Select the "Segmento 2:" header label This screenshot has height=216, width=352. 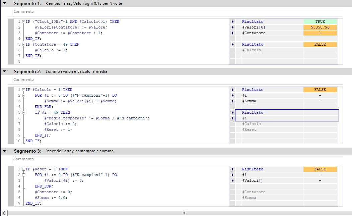pos(27,71)
